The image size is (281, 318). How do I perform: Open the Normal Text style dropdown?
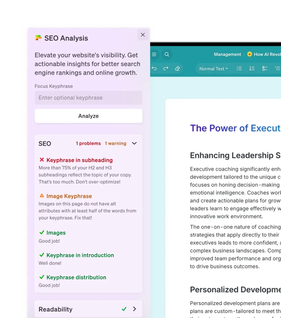214,69
